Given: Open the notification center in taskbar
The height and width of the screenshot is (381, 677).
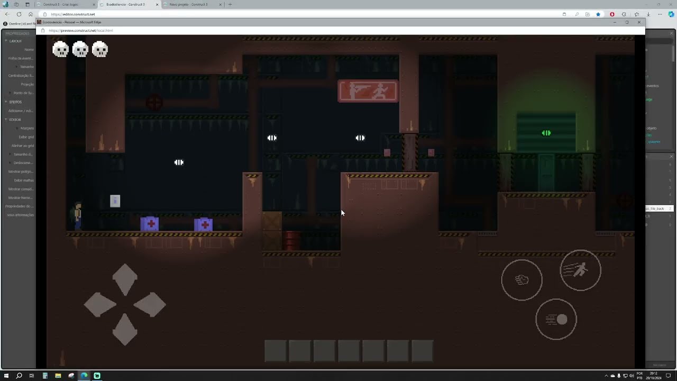Looking at the screenshot, I should click(669, 376).
